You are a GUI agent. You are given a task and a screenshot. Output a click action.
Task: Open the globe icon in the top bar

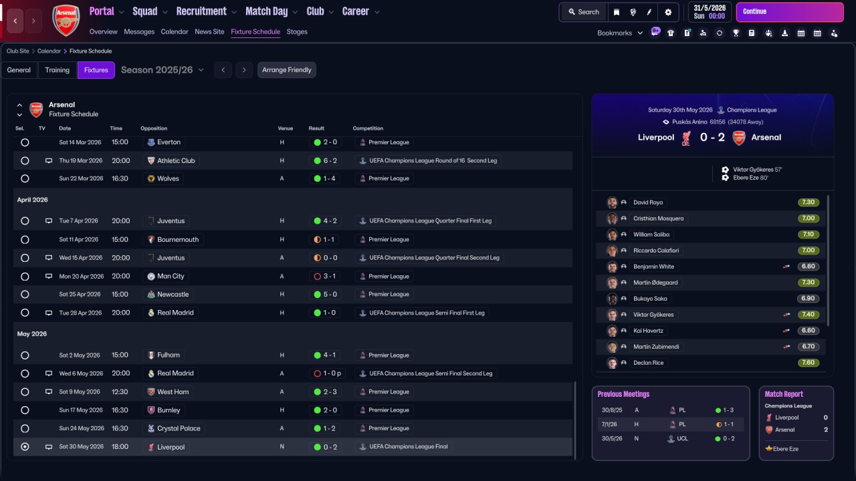click(633, 12)
